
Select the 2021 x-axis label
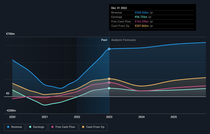point(45,117)
